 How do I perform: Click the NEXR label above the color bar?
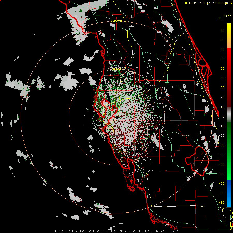pos(228,16)
